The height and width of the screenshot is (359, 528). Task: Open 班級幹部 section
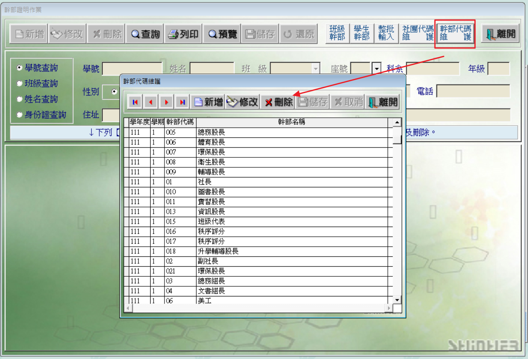click(x=337, y=33)
